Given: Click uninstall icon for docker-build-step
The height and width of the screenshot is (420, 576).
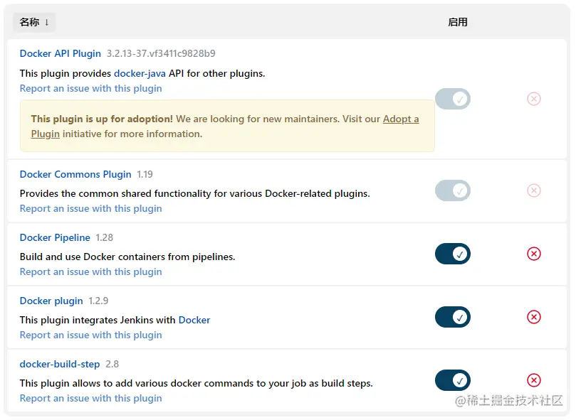Looking at the screenshot, I should pyautogui.click(x=533, y=380).
